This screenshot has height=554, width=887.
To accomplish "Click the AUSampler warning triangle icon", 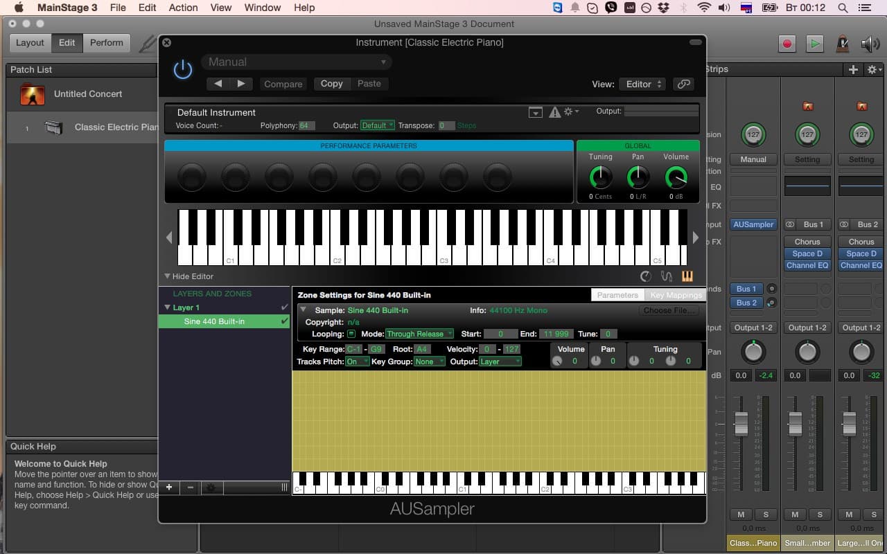I will (x=554, y=112).
